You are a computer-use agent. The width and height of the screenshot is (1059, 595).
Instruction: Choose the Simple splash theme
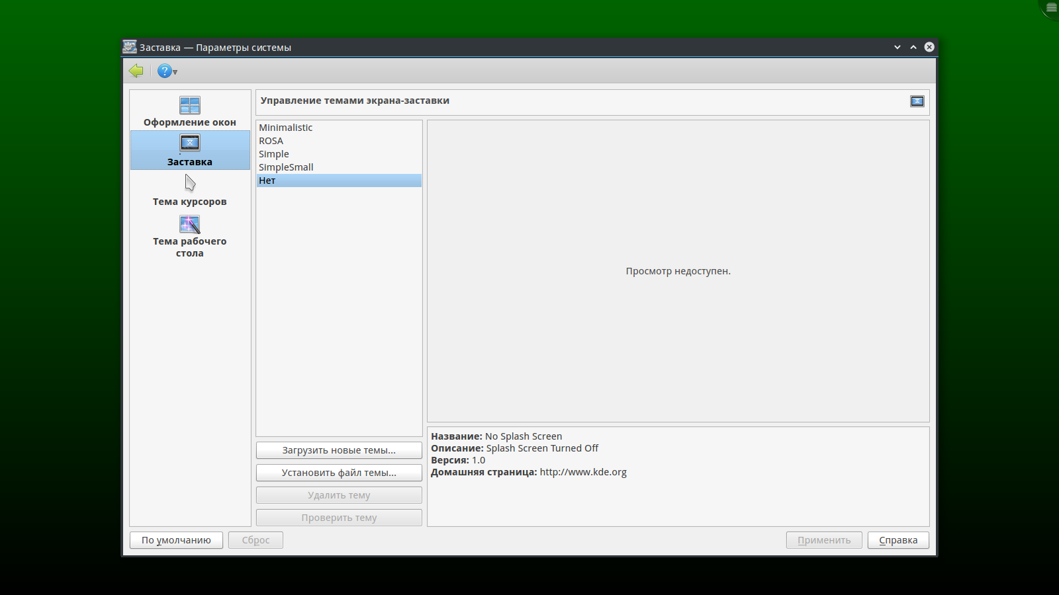(x=339, y=154)
